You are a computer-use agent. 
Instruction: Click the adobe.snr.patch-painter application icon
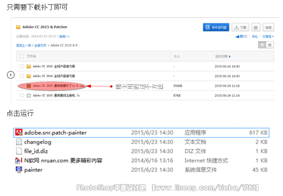19,132
